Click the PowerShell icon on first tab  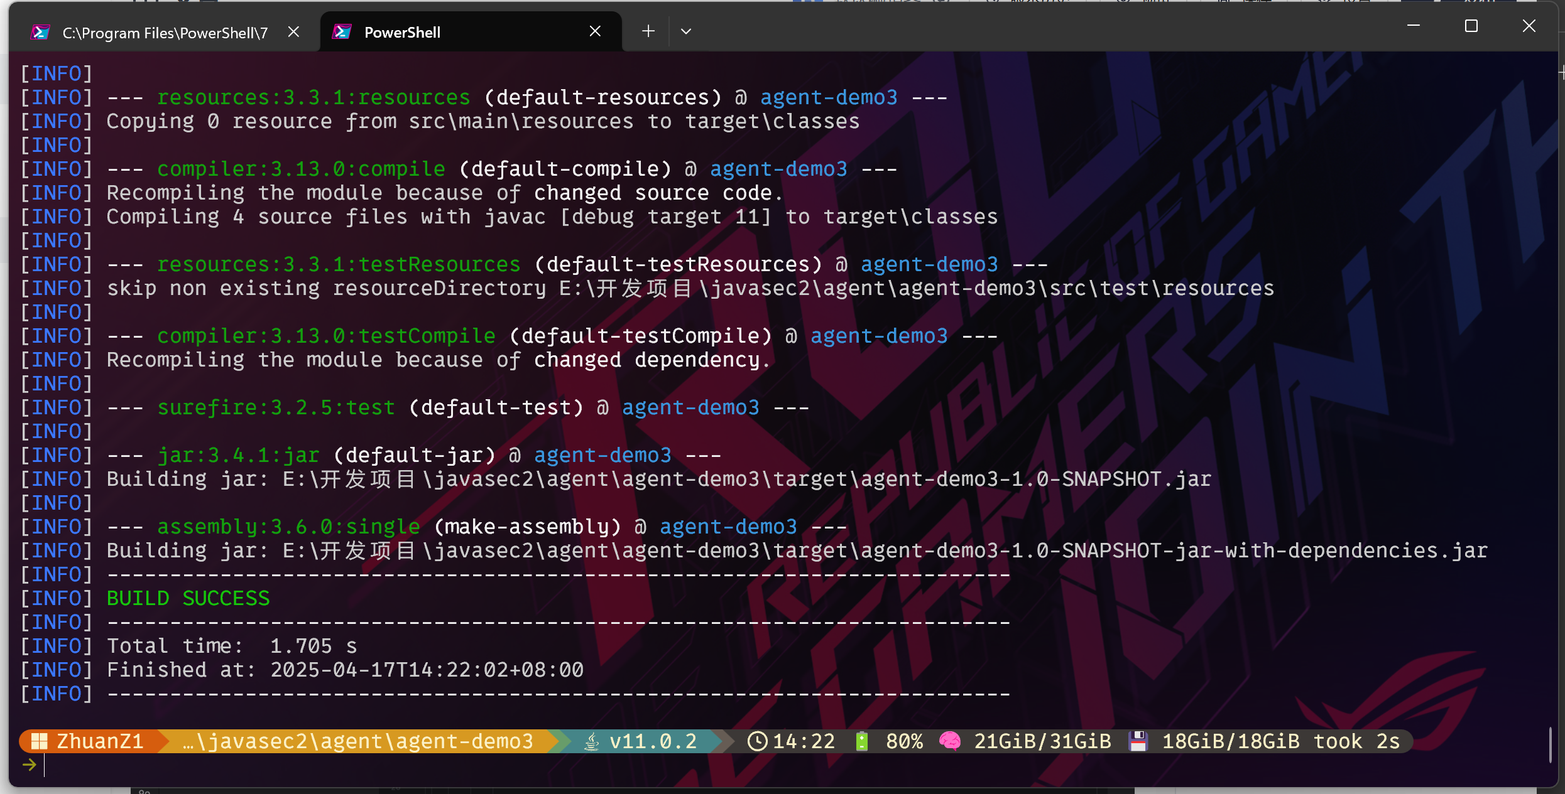click(x=40, y=32)
